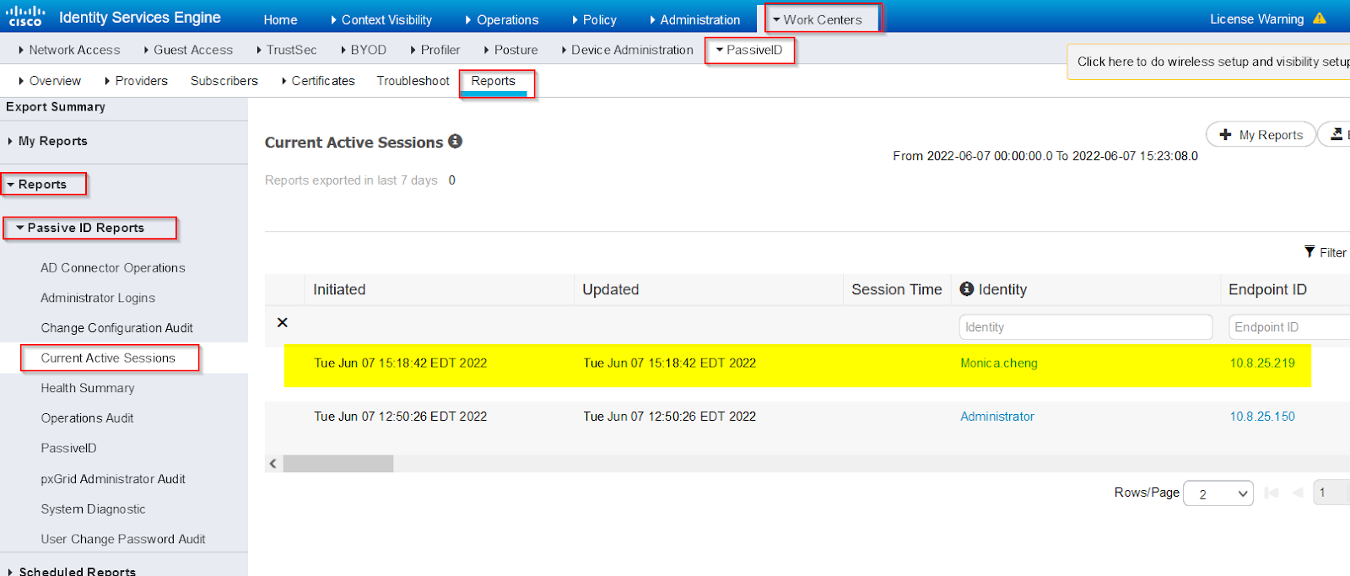The width and height of the screenshot is (1350, 576).
Task: Click the Administrator identity link
Action: pyautogui.click(x=997, y=416)
